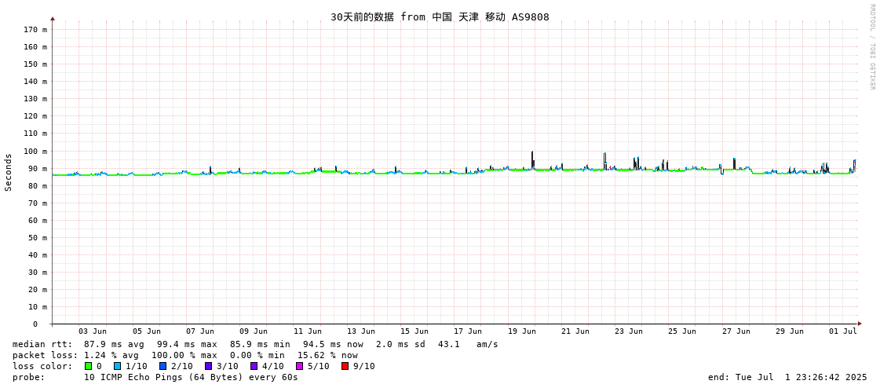Viewport: 880px width, 388px height.
Task: Click the '09 Jun' date label
Action: pyautogui.click(x=254, y=331)
